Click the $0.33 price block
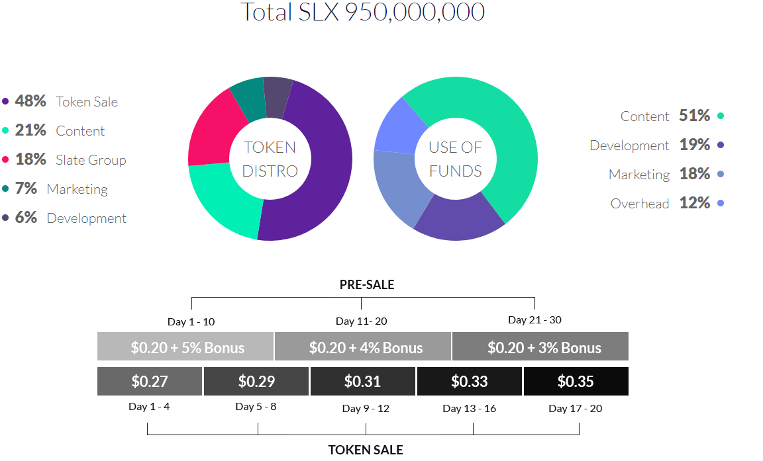763x461 pixels. click(x=470, y=382)
